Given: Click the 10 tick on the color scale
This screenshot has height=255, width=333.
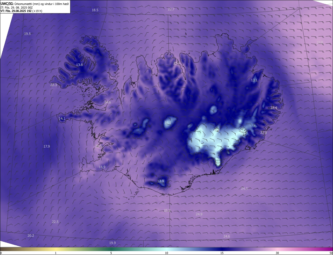Looking at the screenshot, I should coord(166,253).
